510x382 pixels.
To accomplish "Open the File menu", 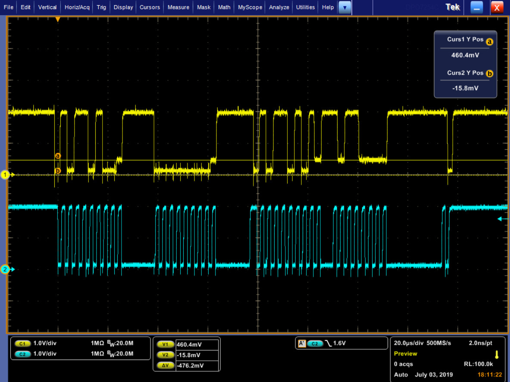I will click(9, 7).
